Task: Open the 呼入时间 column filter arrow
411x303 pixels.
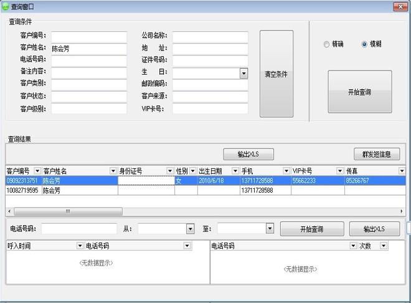Action: (80, 246)
